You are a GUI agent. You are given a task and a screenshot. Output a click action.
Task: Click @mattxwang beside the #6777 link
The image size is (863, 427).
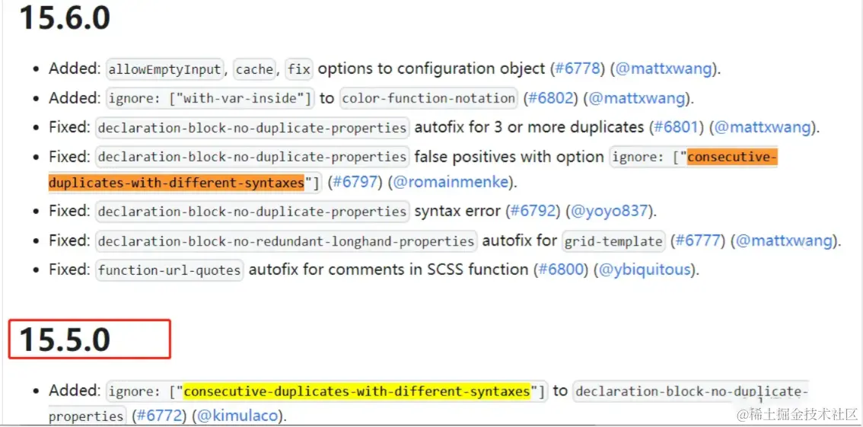click(785, 241)
